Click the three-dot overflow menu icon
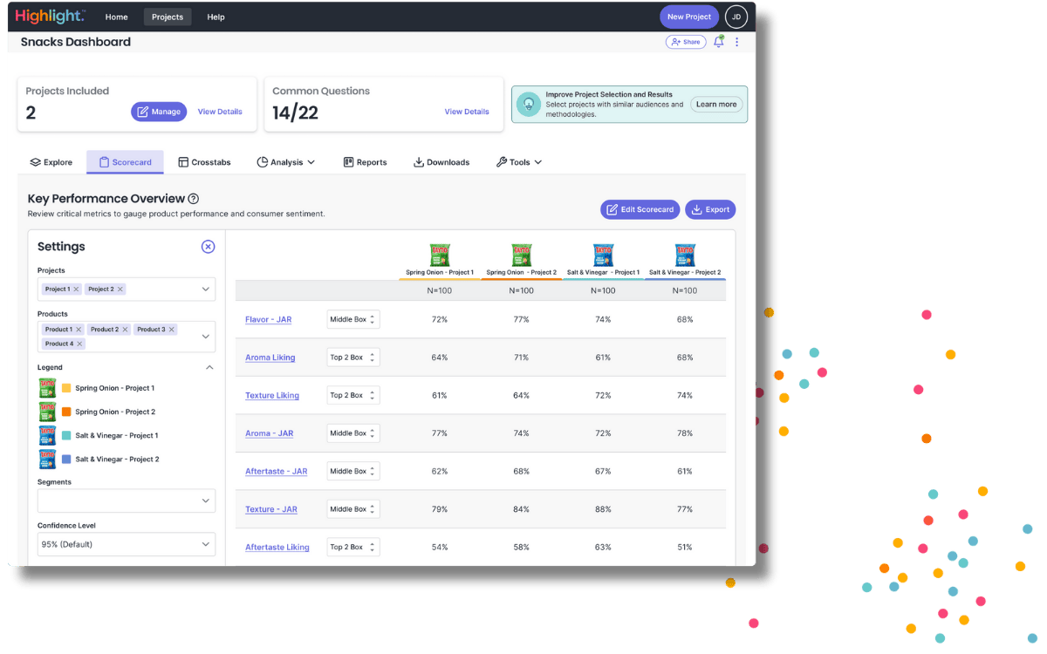1047x654 pixels. point(737,42)
